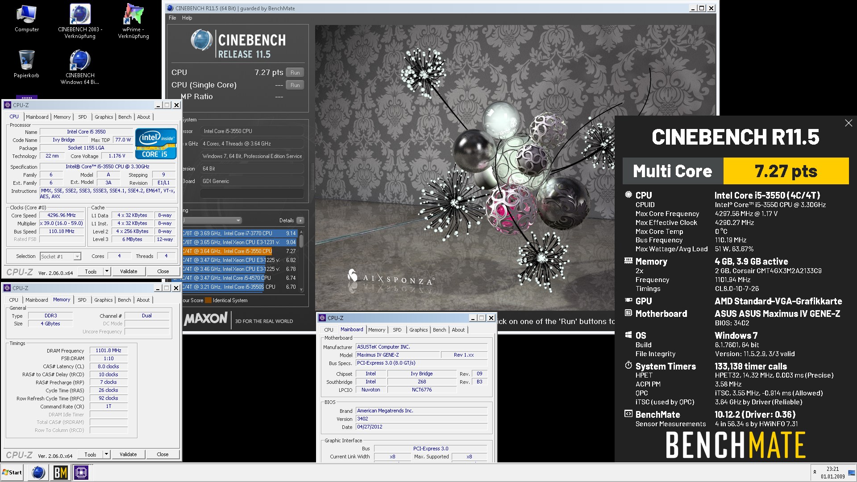Image resolution: width=857 pixels, height=482 pixels.
Task: Click the Cinebench info text field below Board
Action: (x=252, y=194)
